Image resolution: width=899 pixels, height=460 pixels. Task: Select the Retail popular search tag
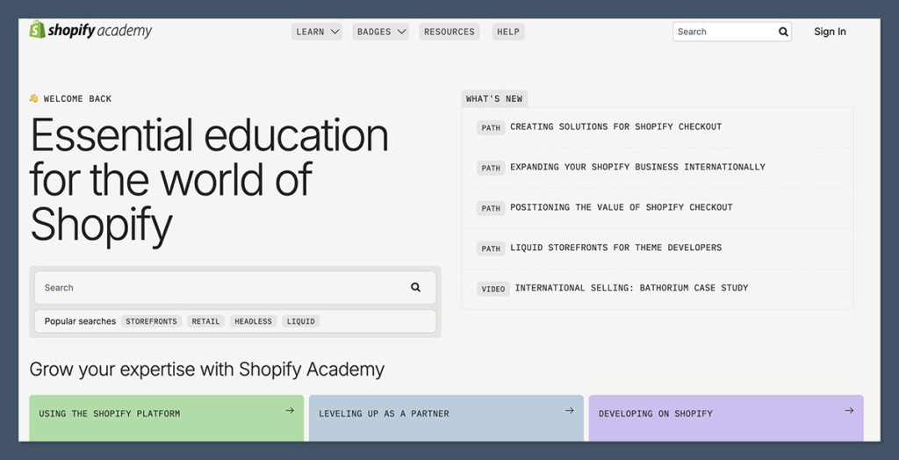[205, 321]
